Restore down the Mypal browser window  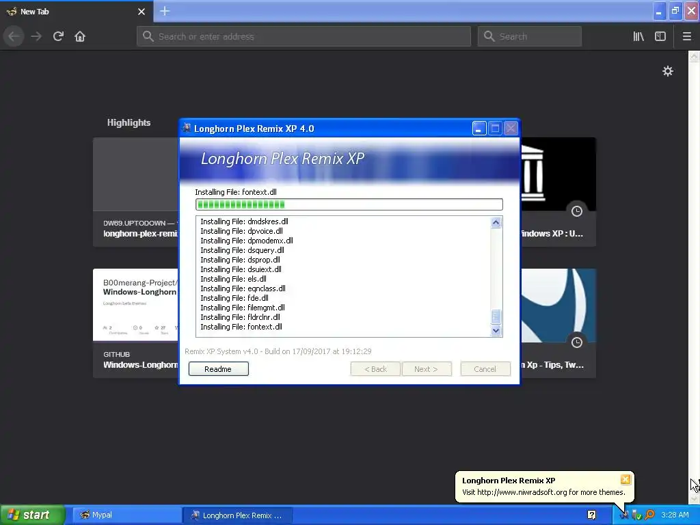tap(675, 11)
